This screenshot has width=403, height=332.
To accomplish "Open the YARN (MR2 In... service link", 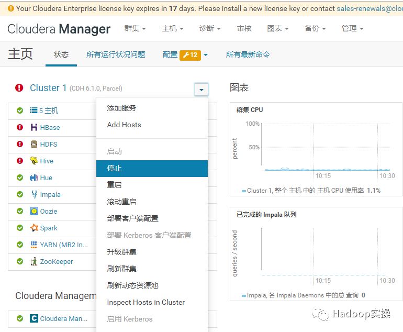I will (x=64, y=245).
